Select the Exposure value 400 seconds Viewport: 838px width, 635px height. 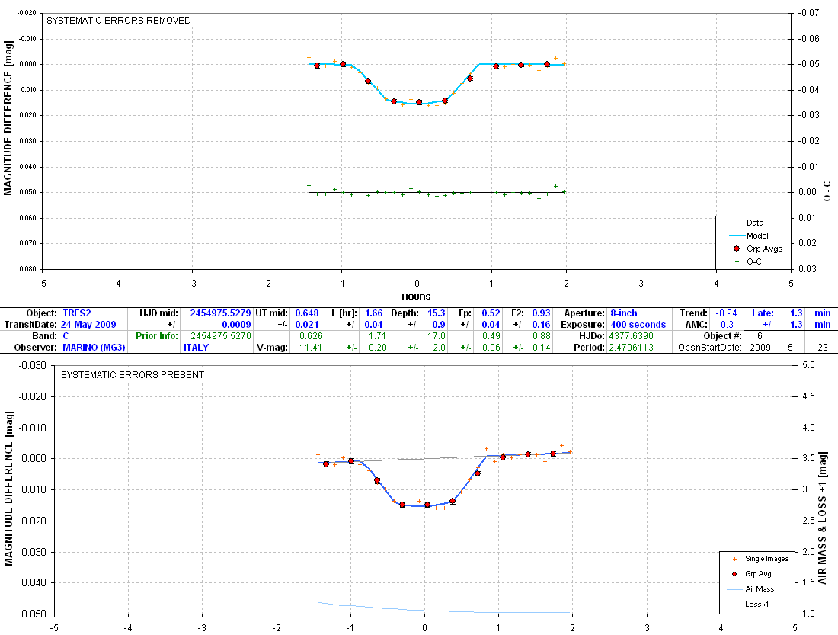638,325
